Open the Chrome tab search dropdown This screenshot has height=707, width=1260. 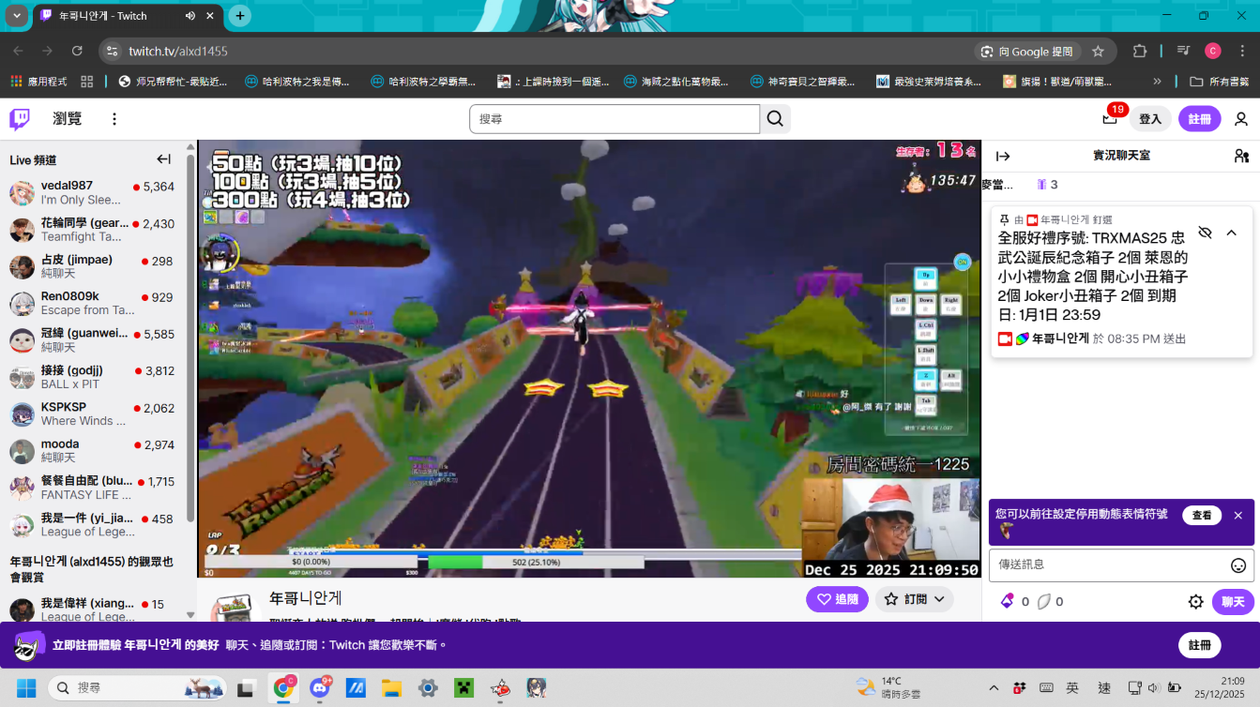click(x=17, y=16)
